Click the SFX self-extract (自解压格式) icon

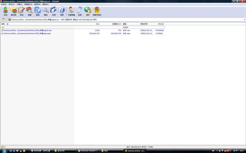[97, 11]
